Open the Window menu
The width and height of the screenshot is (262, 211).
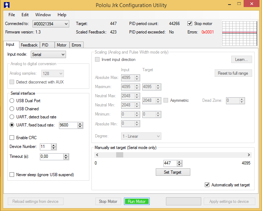(x=43, y=15)
